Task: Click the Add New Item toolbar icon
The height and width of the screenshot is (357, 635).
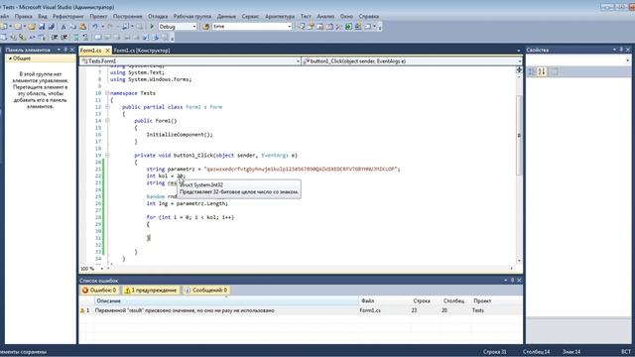Action: point(18,27)
